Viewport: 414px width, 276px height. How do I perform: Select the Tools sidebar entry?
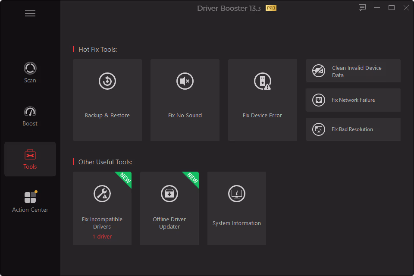click(30, 159)
